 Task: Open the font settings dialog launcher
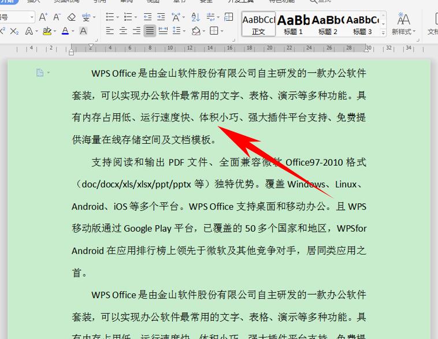click(96, 40)
